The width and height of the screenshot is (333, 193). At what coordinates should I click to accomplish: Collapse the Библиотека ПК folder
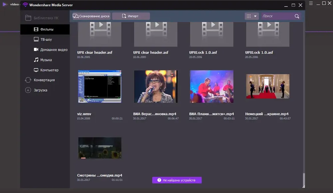28,18
